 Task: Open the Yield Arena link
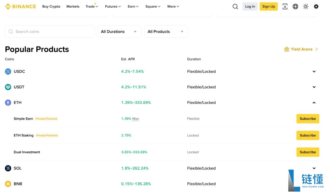coord(301,49)
